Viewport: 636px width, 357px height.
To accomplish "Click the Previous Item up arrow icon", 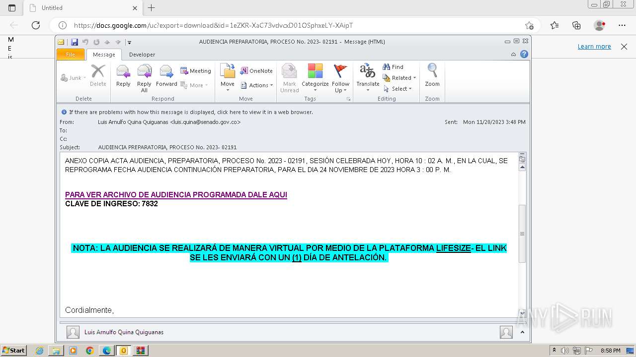I will coord(107,42).
